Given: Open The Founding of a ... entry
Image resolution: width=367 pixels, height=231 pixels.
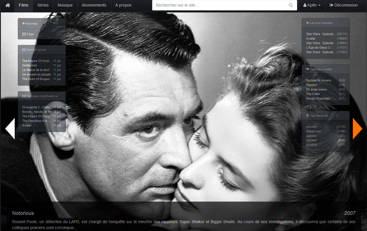Looking at the screenshot, I should pos(37,121).
